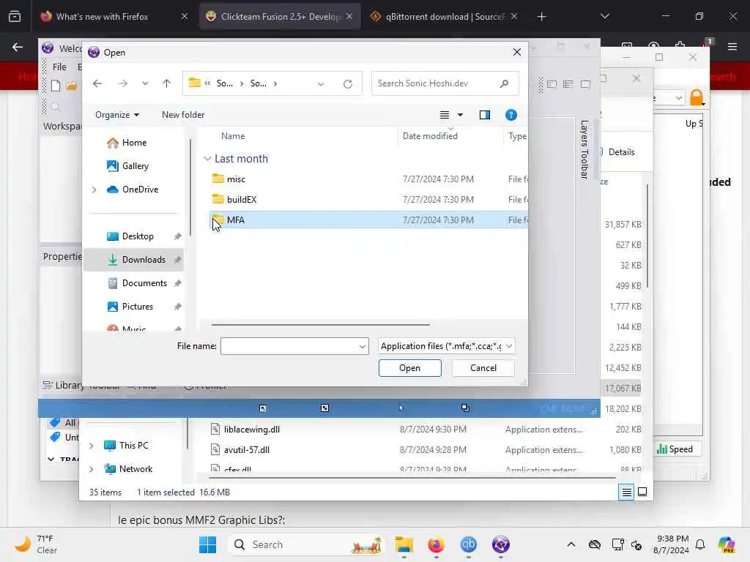The image size is (750, 562).
Task: Expand address bar path history dropdown
Action: 321,83
